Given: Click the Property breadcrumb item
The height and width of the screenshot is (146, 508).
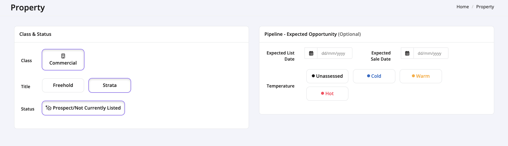Looking at the screenshot, I should click(x=485, y=7).
